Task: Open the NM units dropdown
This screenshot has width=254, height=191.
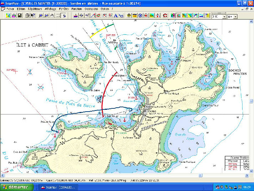Action: pyautogui.click(x=236, y=16)
